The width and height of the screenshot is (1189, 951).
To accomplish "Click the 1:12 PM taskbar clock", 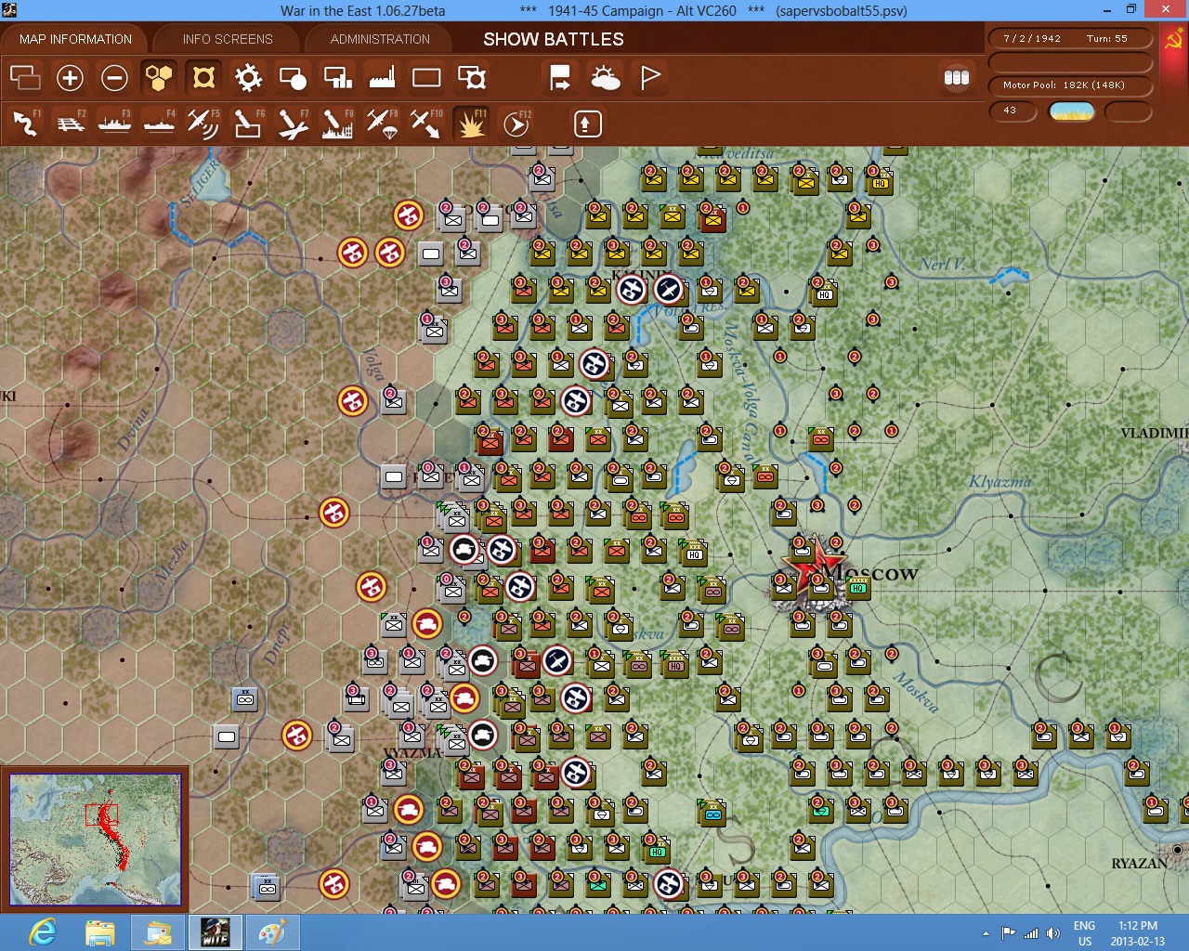I will click(x=1138, y=926).
